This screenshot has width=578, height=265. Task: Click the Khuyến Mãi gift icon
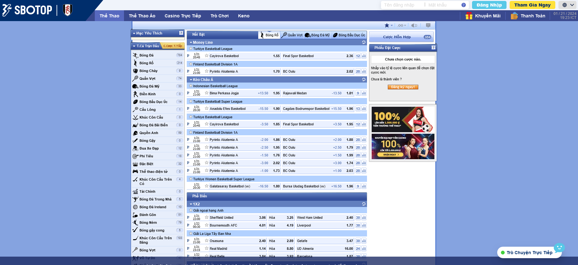tap(469, 16)
